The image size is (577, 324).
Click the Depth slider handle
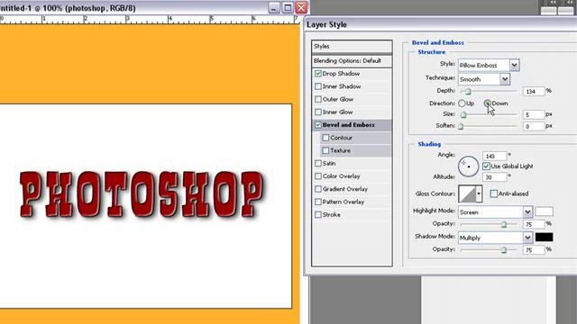(x=468, y=92)
